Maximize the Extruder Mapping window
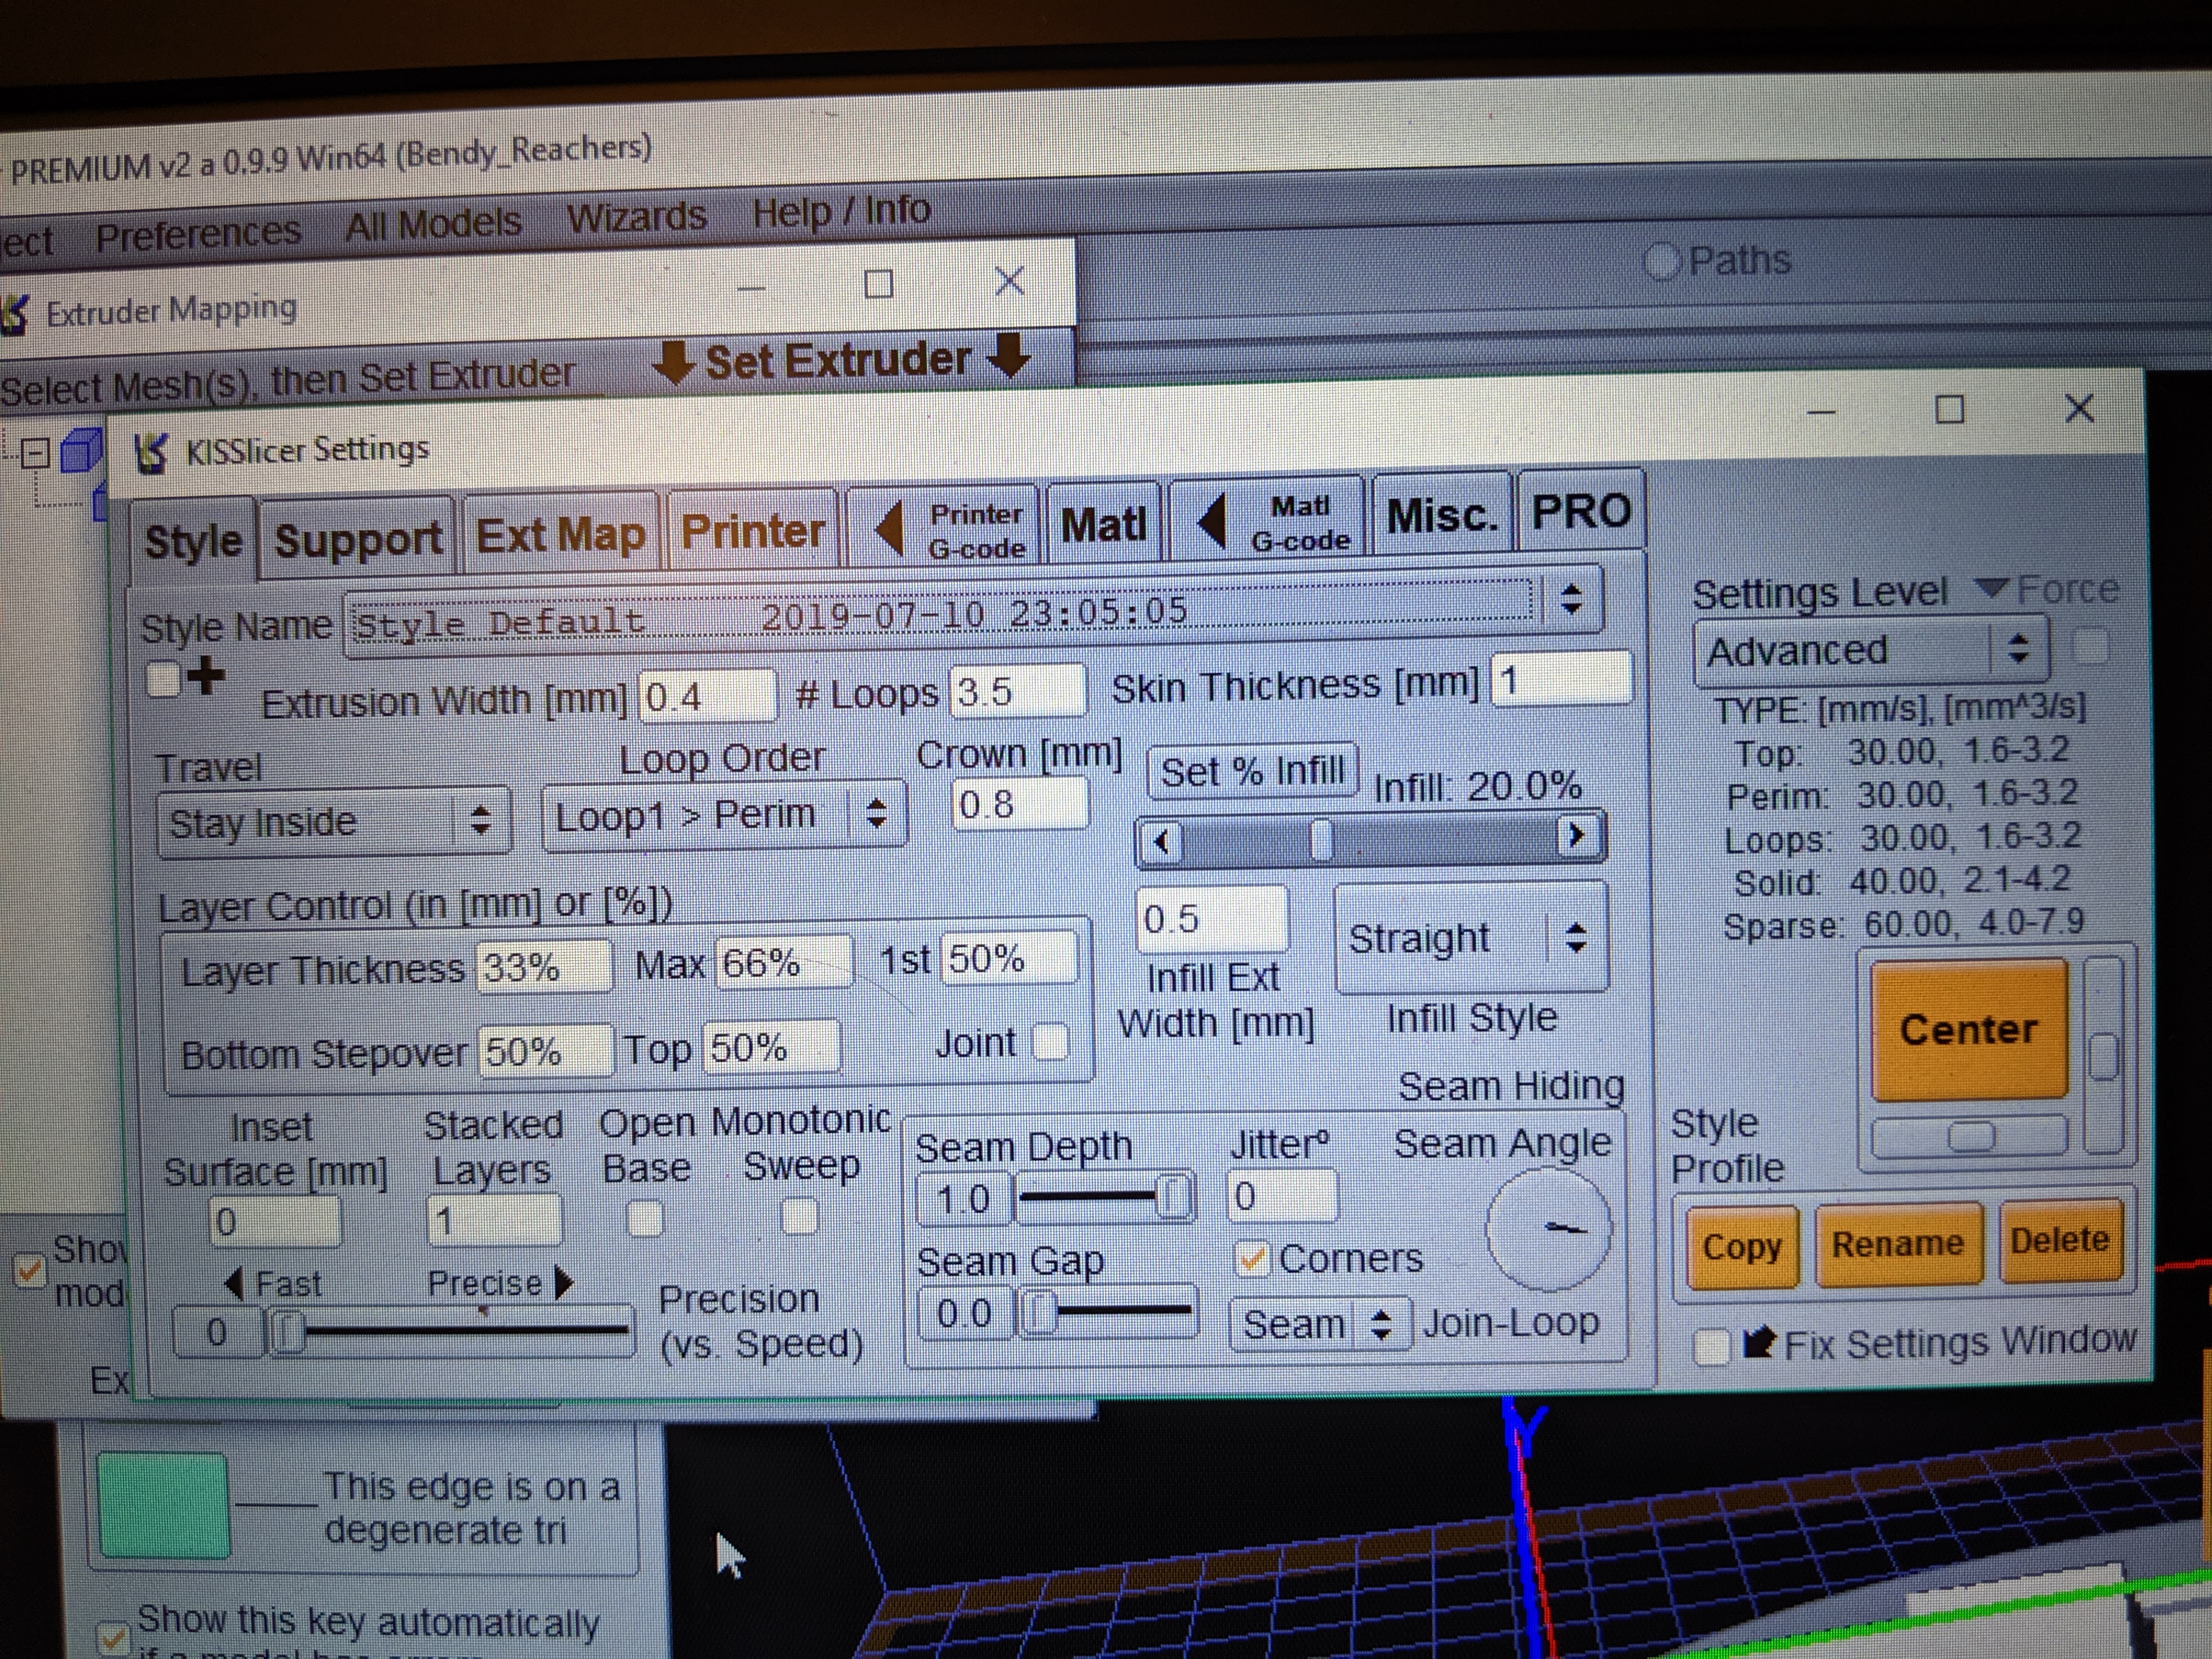2212x1659 pixels. click(878, 285)
